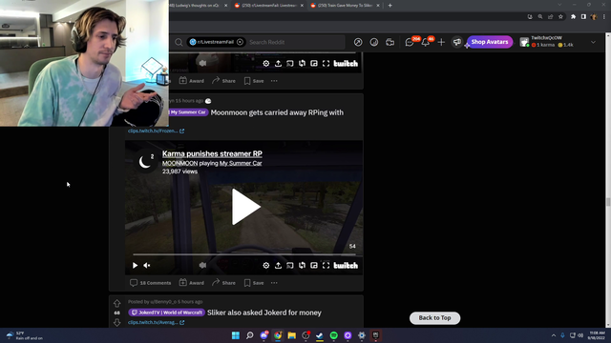Click JokerdTV World of Warcraft flair
Viewport: 611px width, 343px height.
click(x=166, y=313)
